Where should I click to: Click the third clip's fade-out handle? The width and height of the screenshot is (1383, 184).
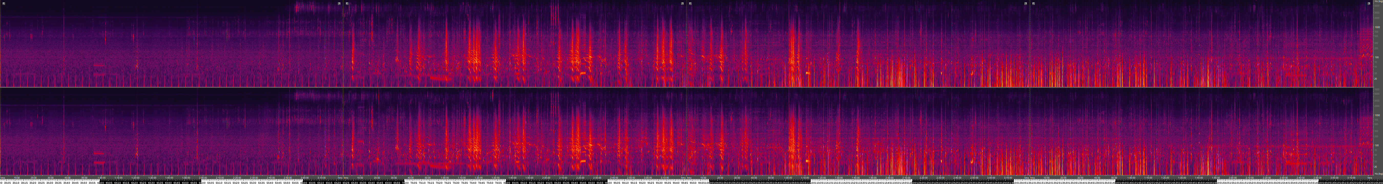[1025, 3]
